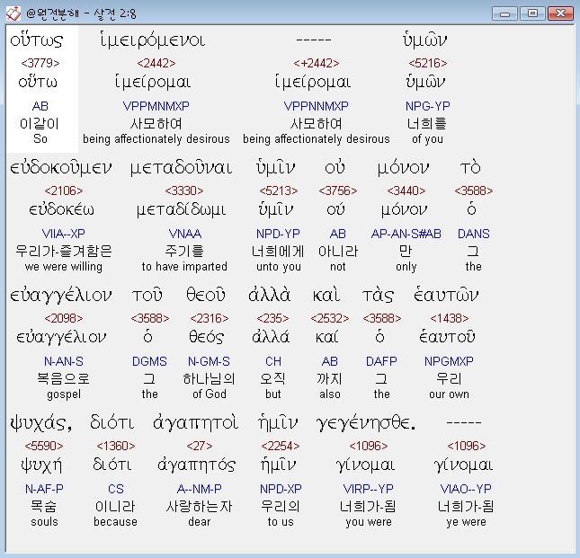
Task: Click the Korean gloss 이같이
Action: pyautogui.click(x=40, y=123)
